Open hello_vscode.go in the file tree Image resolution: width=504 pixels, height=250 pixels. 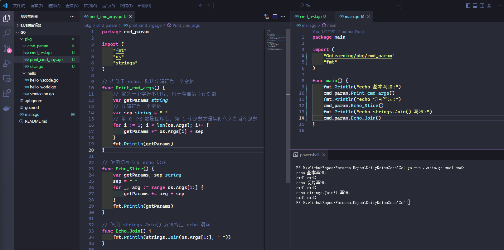tap(47, 80)
